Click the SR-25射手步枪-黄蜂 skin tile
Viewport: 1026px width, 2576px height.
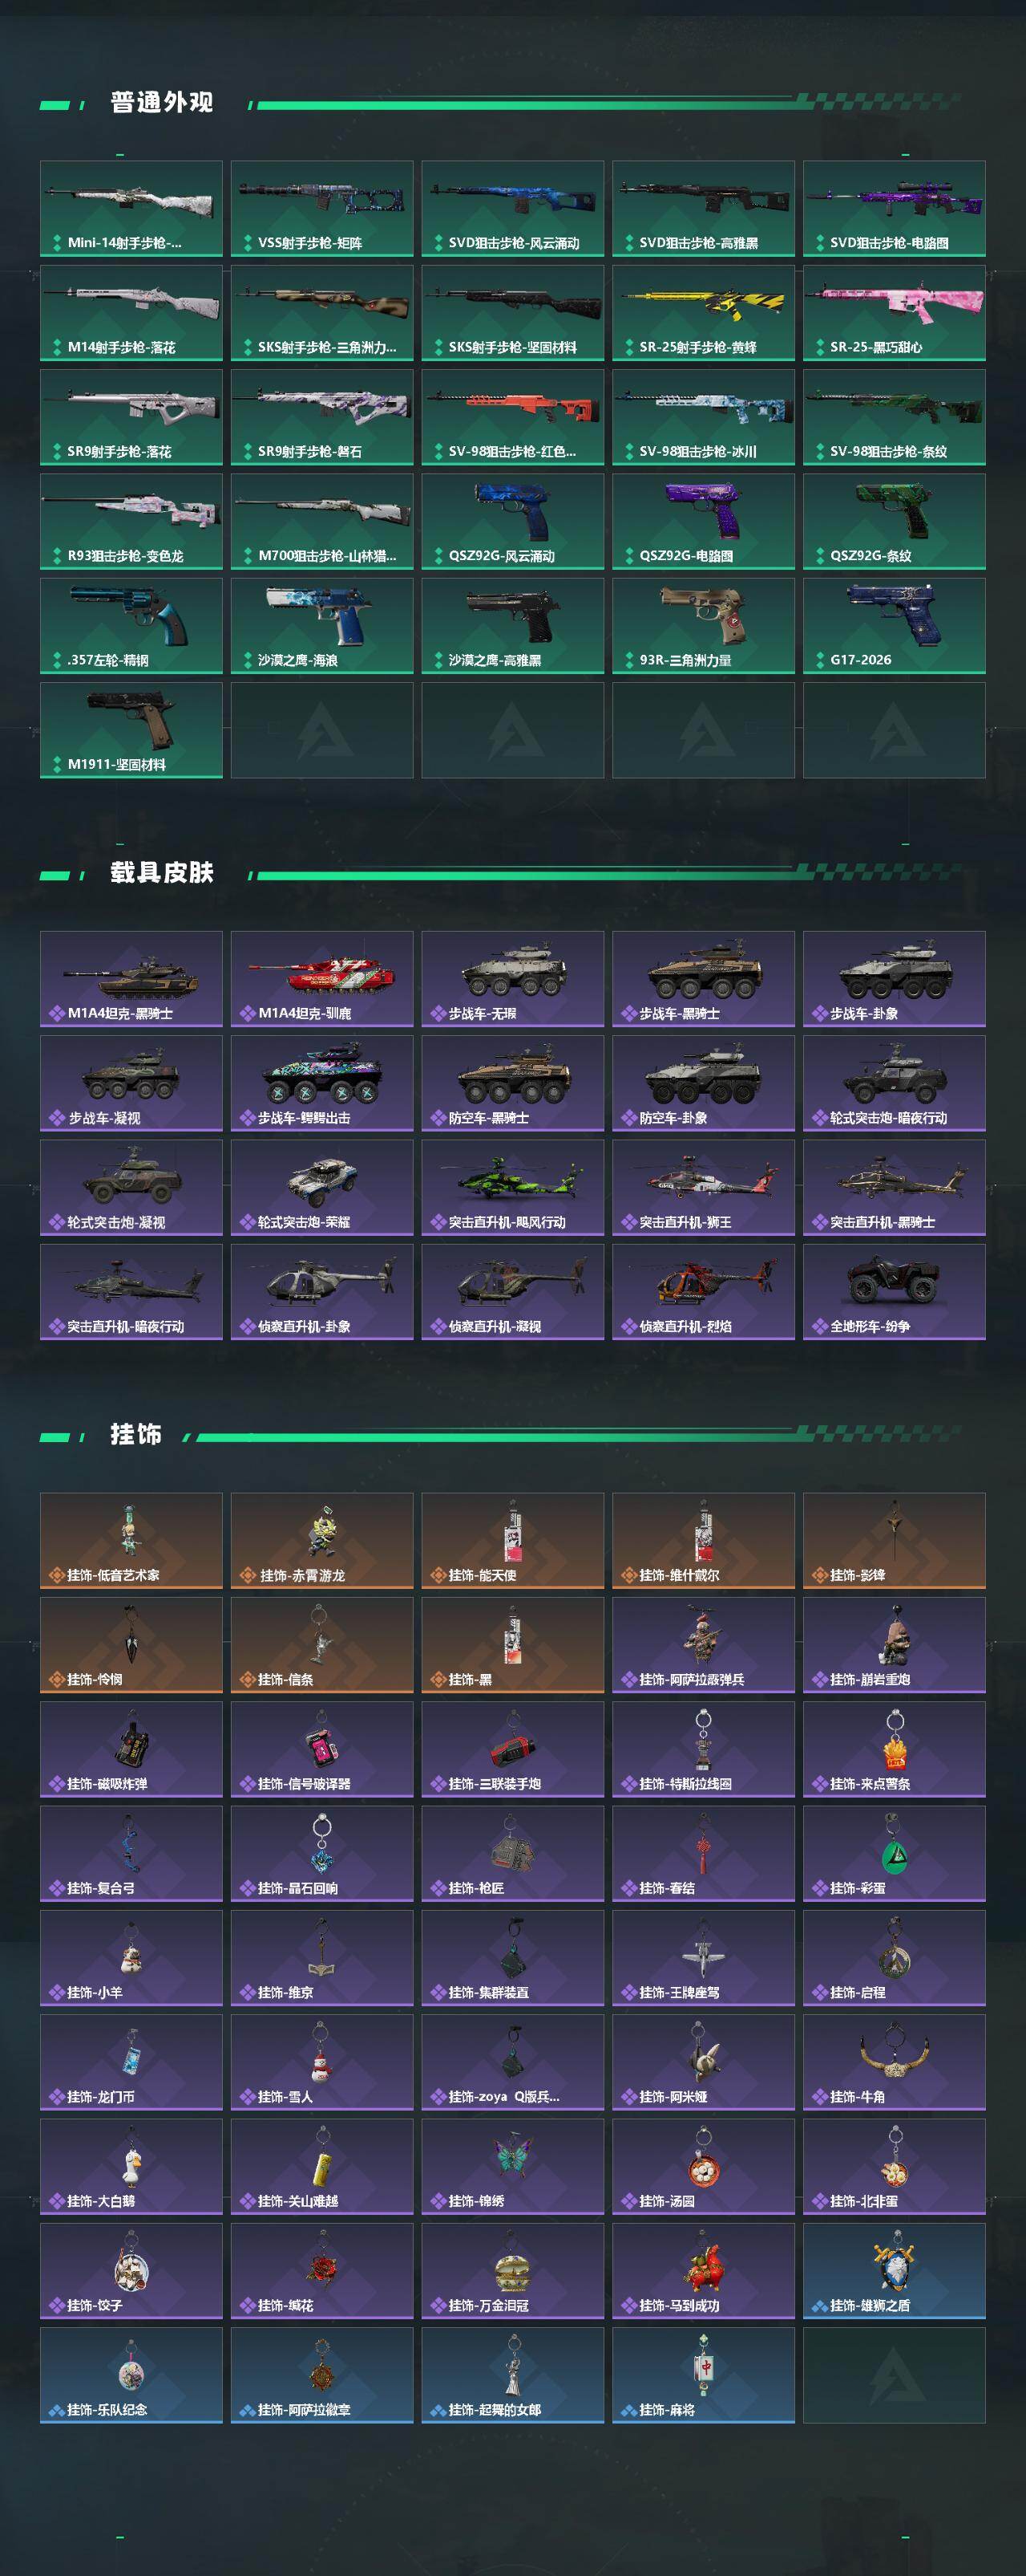[x=703, y=312]
